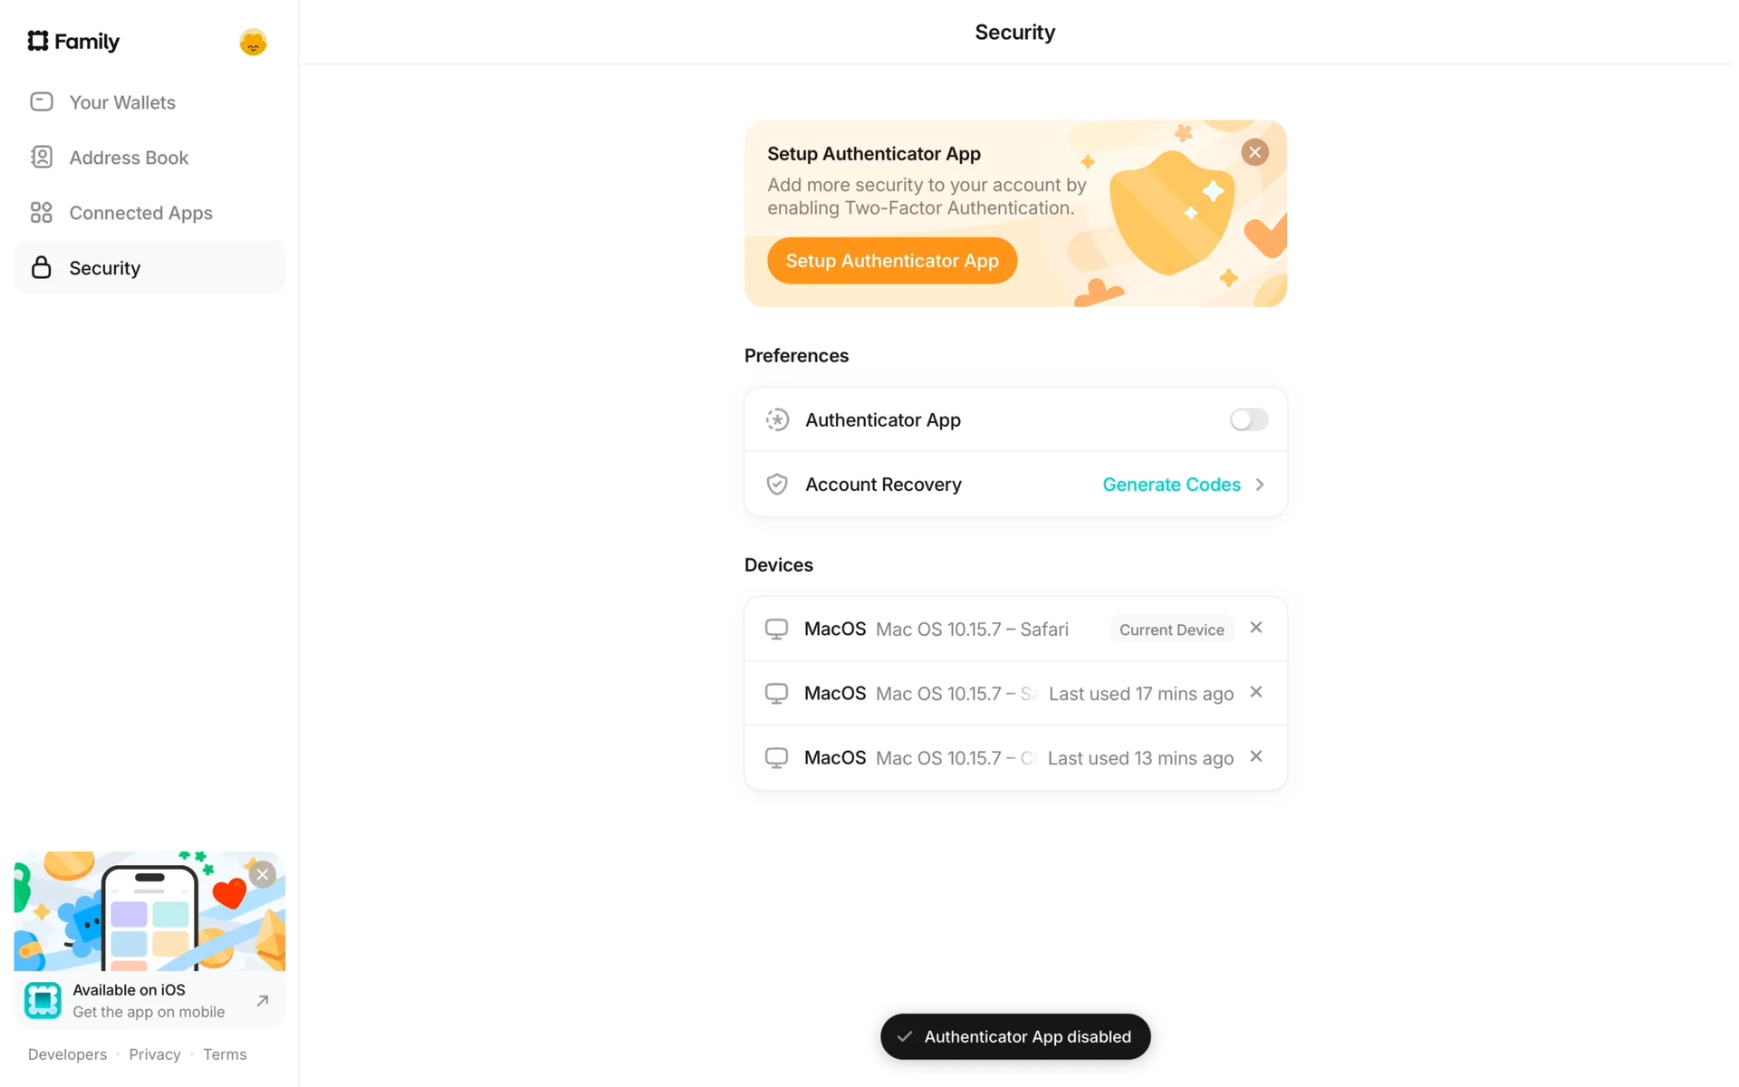
Task: Toggle the Authenticator App switch on
Action: [1248, 419]
